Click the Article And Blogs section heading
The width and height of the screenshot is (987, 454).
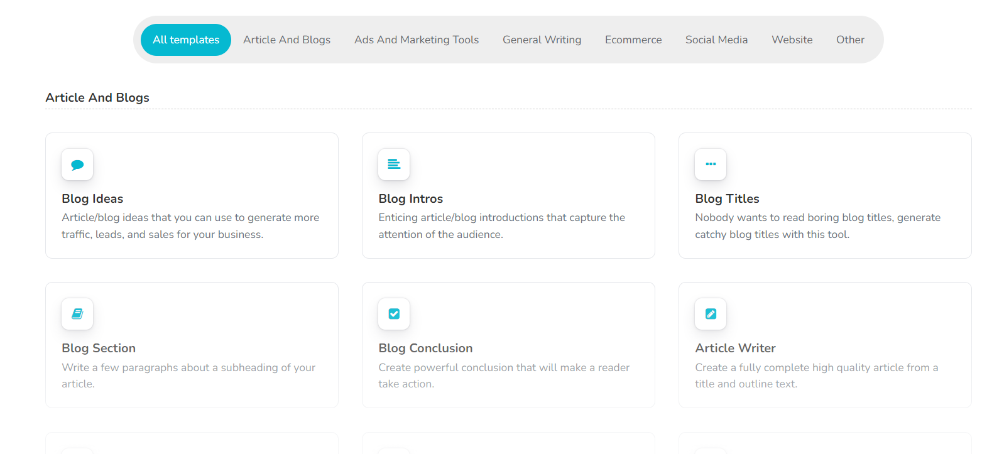coord(97,97)
